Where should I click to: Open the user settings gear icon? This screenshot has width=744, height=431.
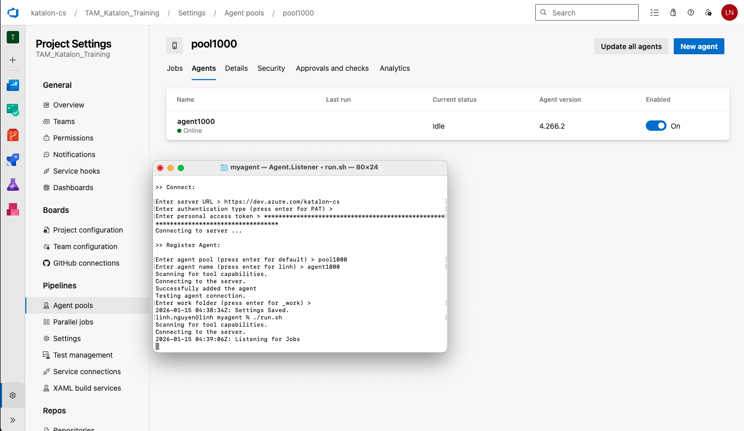[x=708, y=12]
